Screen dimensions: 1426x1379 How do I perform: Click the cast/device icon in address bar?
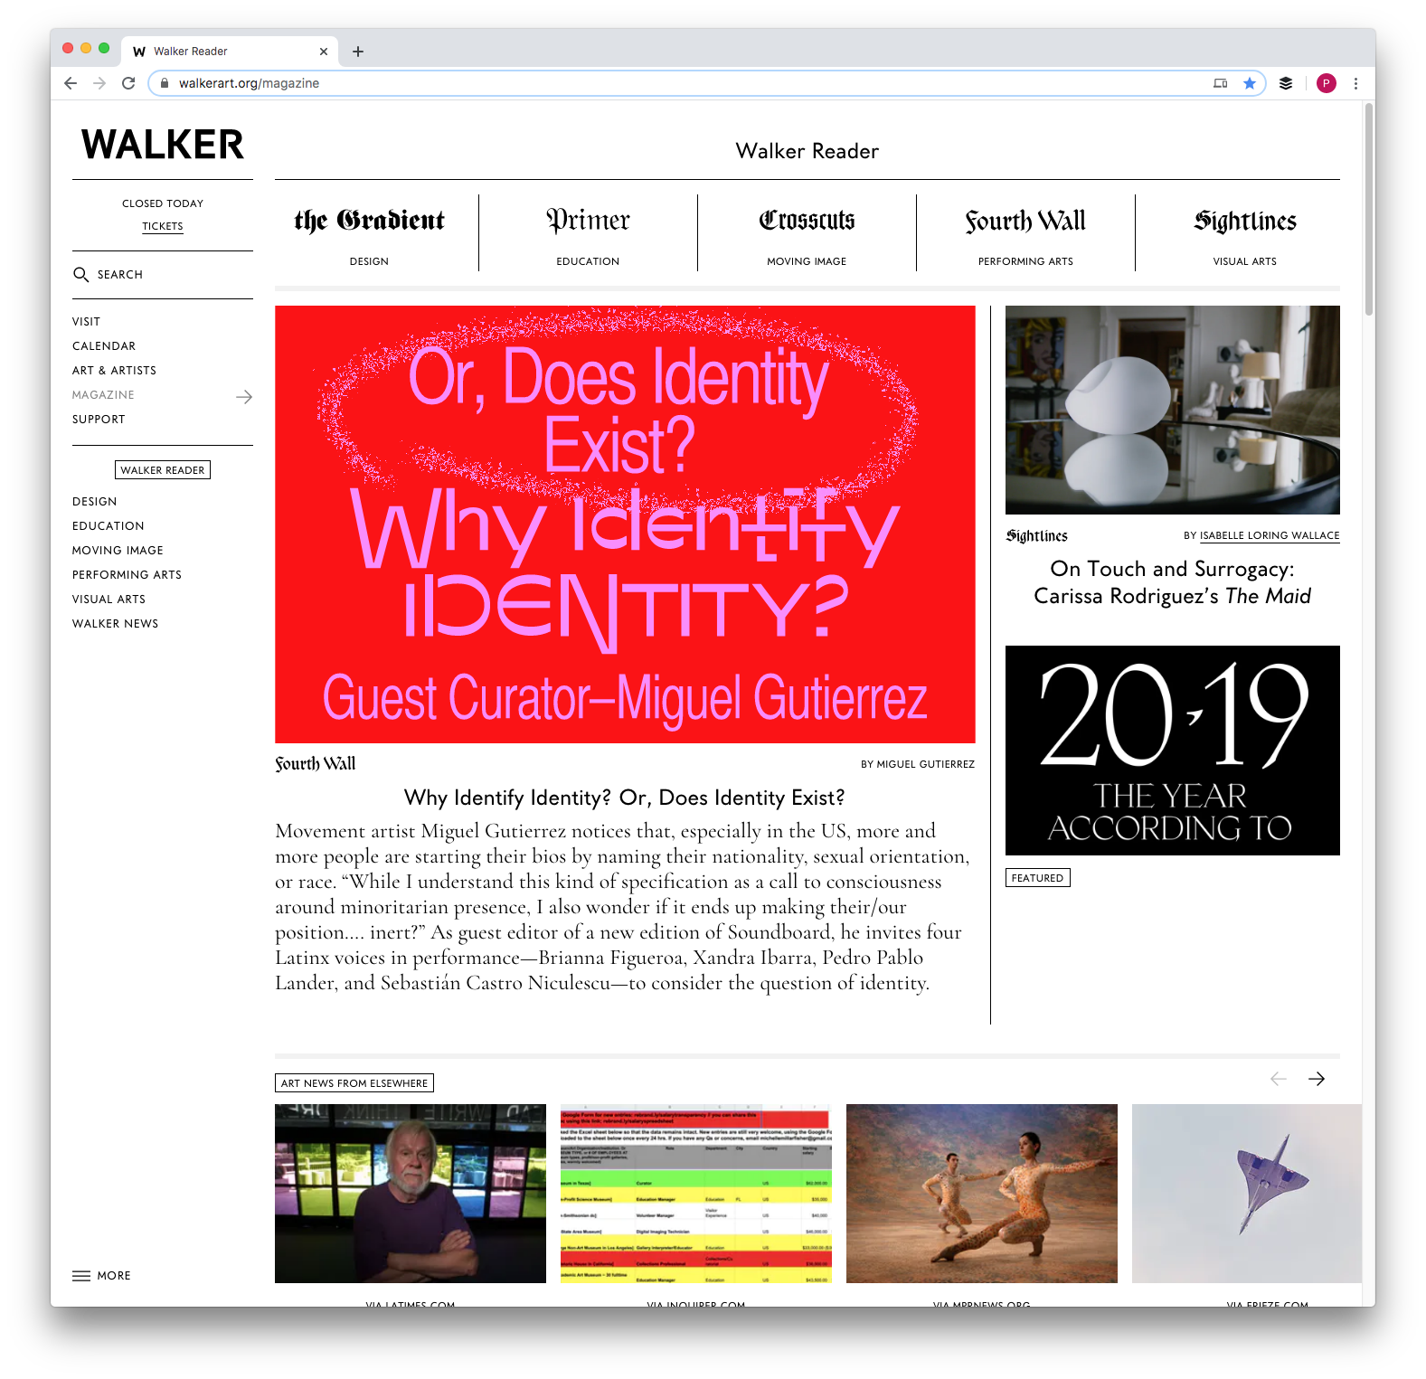(x=1221, y=83)
